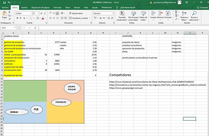The height and width of the screenshot is (136, 209).
Task: Undo the last action
Action: pos(9,2)
